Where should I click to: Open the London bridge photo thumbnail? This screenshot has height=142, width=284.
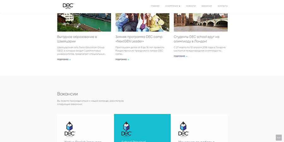pyautogui.click(x=201, y=22)
